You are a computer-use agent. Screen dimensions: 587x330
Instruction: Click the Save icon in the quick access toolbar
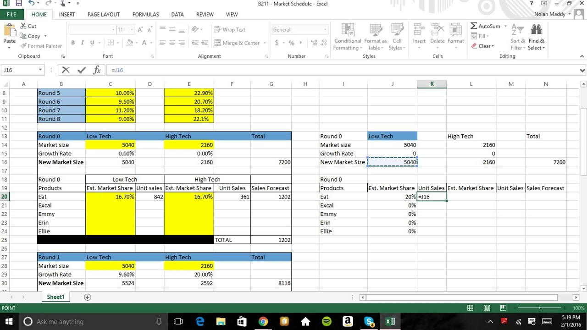pyautogui.click(x=19, y=3)
